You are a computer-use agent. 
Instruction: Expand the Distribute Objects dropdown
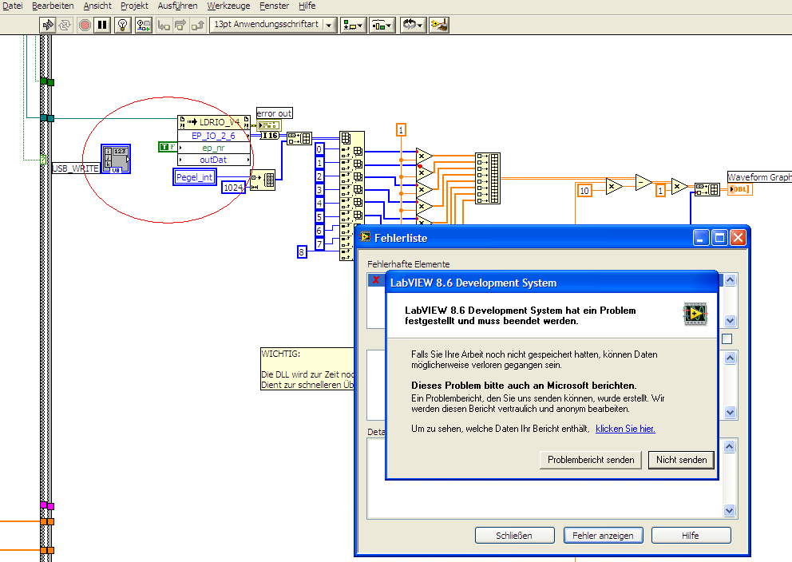(x=382, y=25)
